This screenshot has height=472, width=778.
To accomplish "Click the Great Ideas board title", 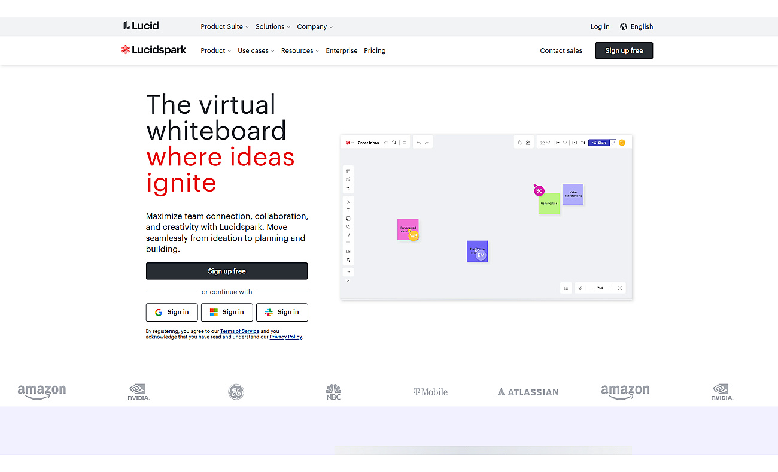I will pyautogui.click(x=368, y=143).
